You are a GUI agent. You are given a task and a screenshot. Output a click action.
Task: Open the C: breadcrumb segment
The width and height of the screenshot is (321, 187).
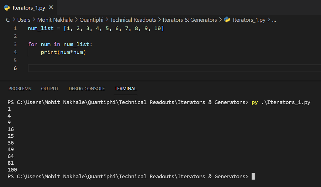8,20
